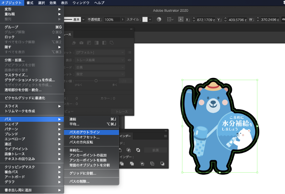Open the Pathfinder panel menu icon
285x194 pixels.
pyautogui.click(x=165, y=136)
